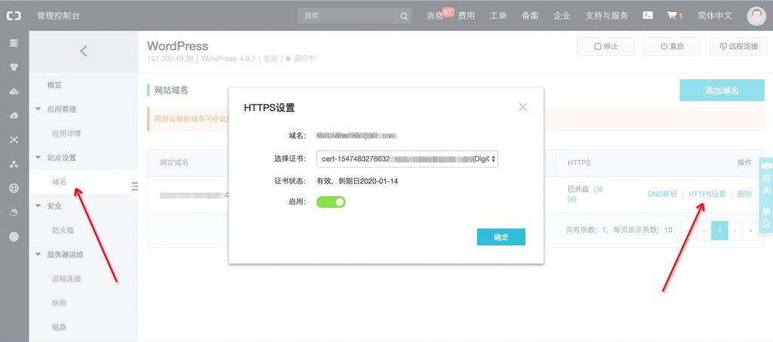
Task: Click the 确定 button in dialog
Action: pos(501,237)
